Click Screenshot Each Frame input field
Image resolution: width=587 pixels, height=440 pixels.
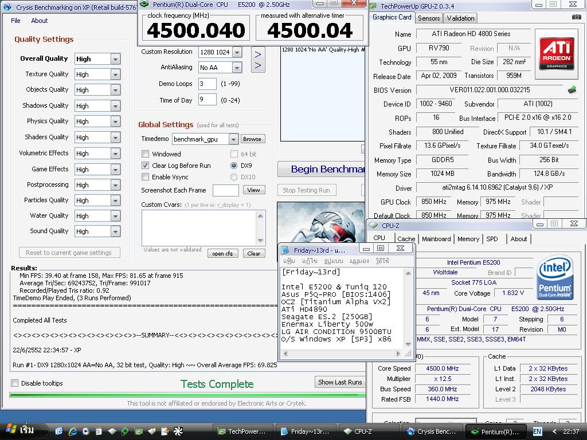click(225, 190)
